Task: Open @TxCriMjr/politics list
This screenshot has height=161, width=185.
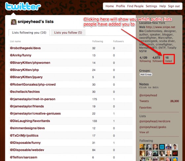Action: pyautogui.click(x=24, y=136)
